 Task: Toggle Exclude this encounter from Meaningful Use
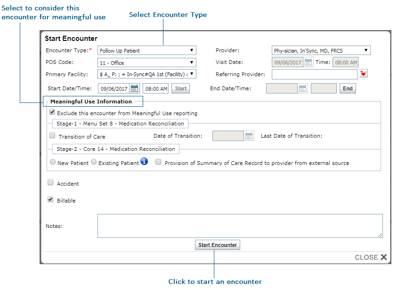52,113
